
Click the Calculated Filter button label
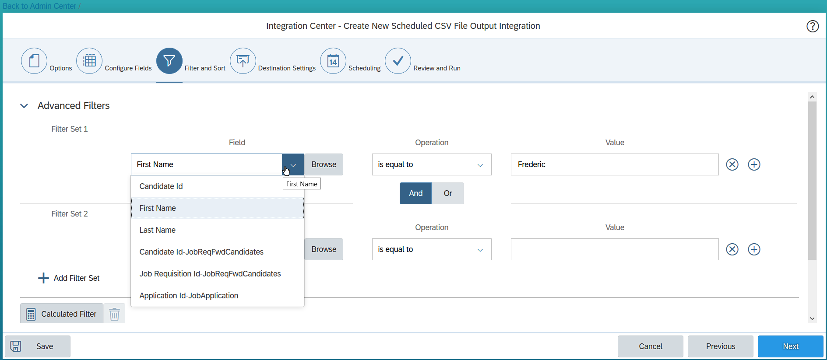point(69,314)
